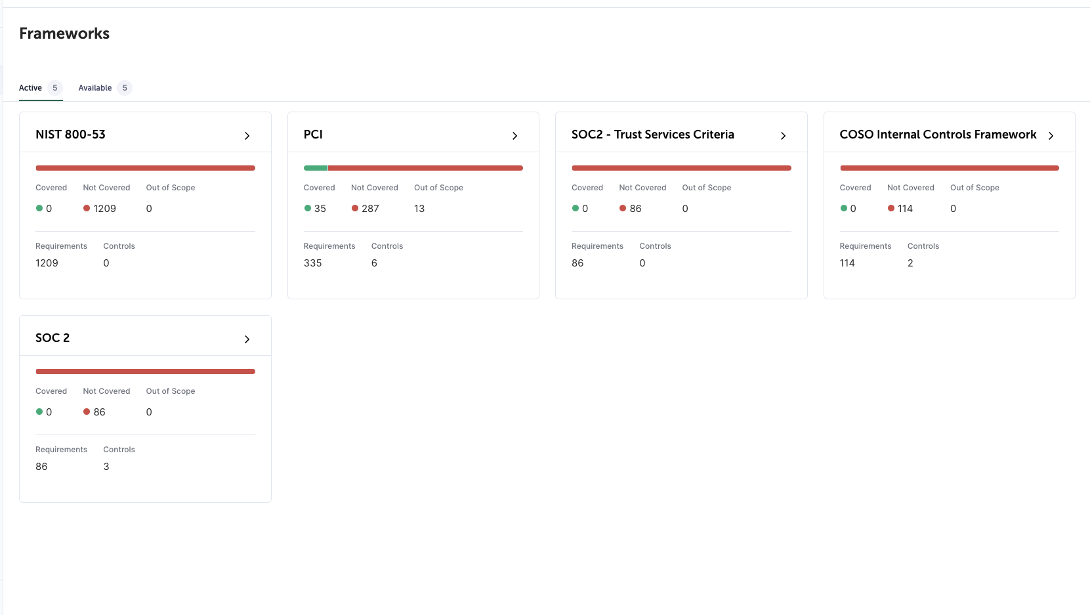Click the PCI framework title

[x=313, y=135]
